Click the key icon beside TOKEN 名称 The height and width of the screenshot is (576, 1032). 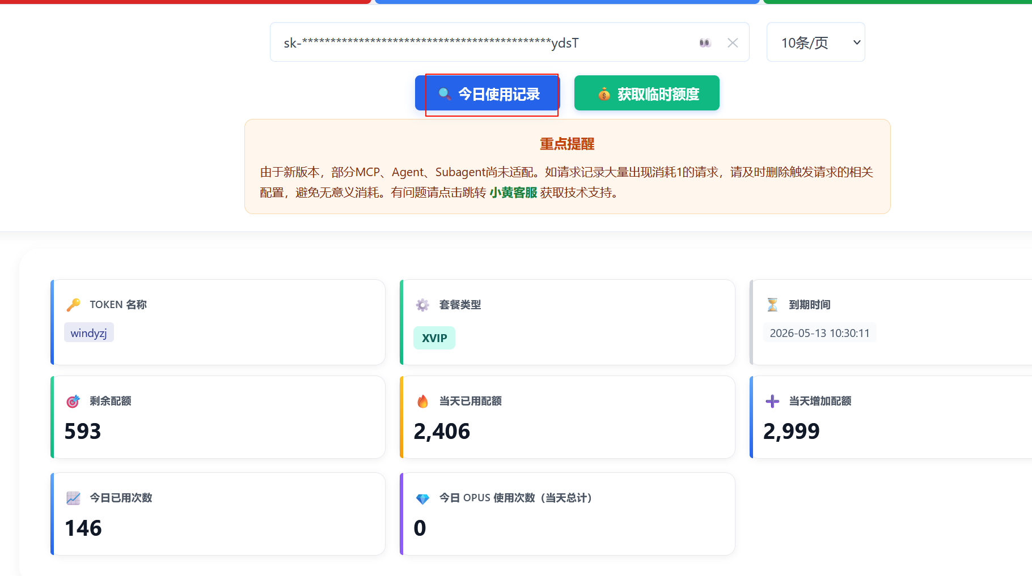pyautogui.click(x=73, y=305)
